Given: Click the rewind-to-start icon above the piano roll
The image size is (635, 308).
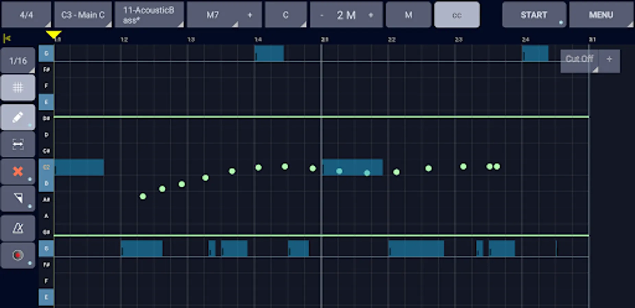Looking at the screenshot, I should [x=8, y=38].
